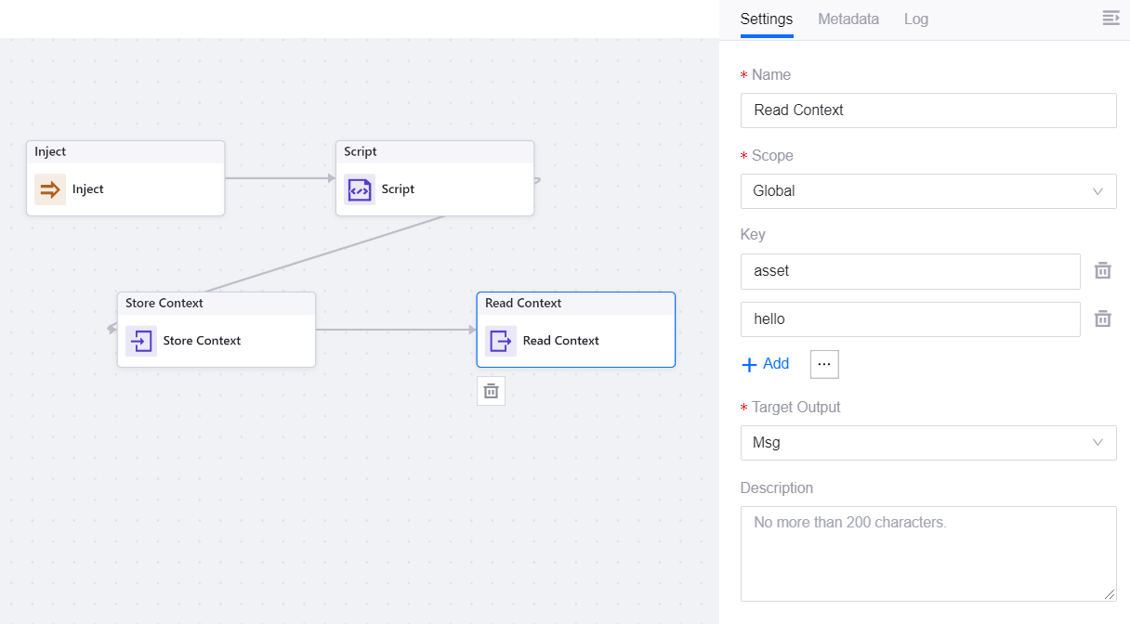
Task: Edit the asset key text field
Action: 910,271
